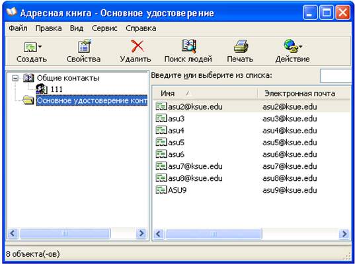Minimize the Адресная книга window
Screen dimensions: 355x264
coord(310,13)
